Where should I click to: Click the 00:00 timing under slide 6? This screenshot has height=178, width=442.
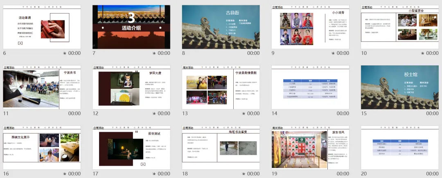[74, 53]
